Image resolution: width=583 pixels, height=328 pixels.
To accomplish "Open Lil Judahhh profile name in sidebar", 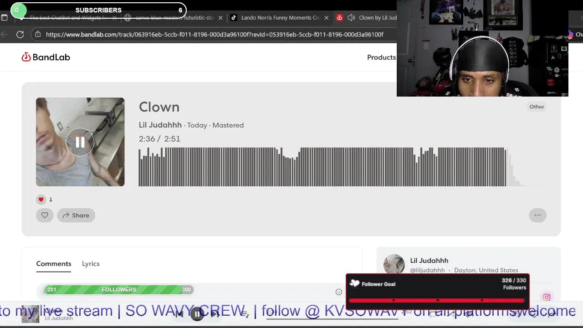I will [429, 261].
